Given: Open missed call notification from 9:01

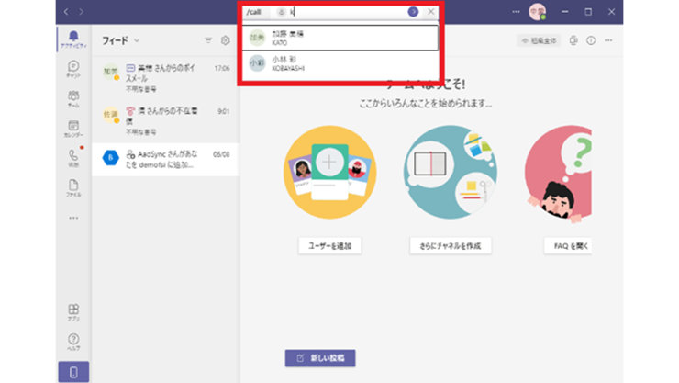Looking at the screenshot, I should 166,121.
